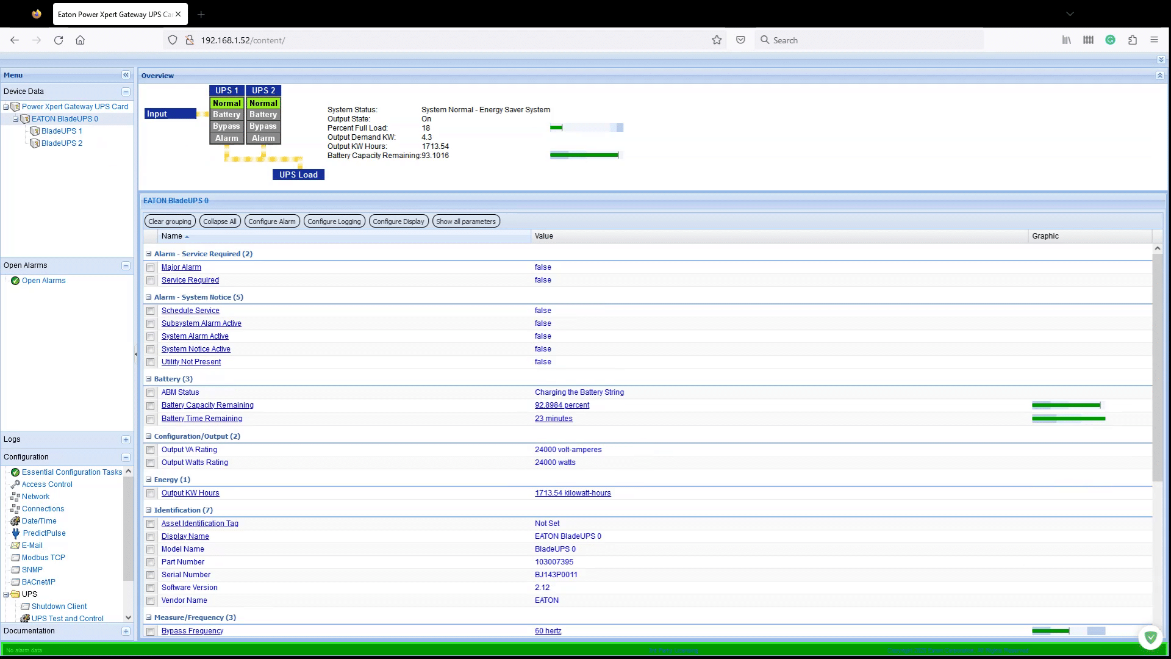The height and width of the screenshot is (659, 1171).
Task: Select UPS 2 tab in overview
Action: (263, 90)
